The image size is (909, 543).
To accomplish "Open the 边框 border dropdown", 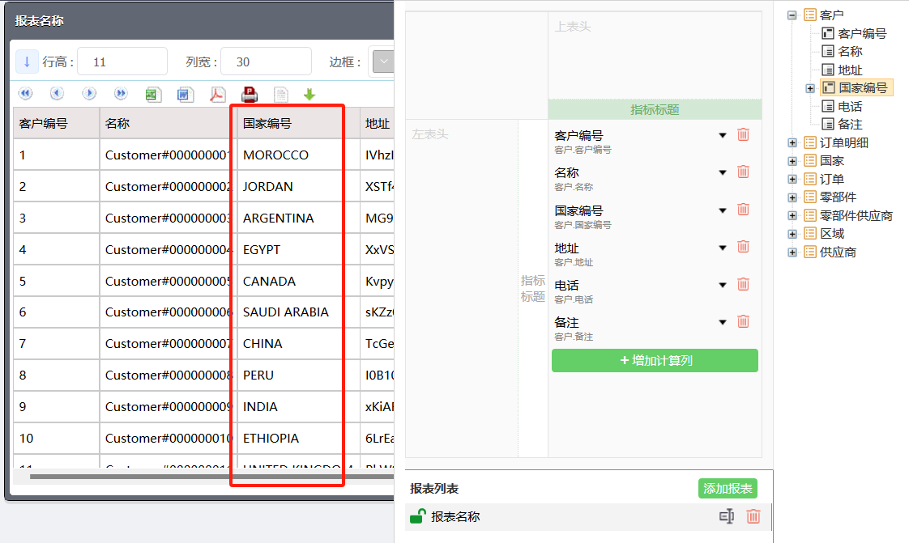I will [x=383, y=62].
